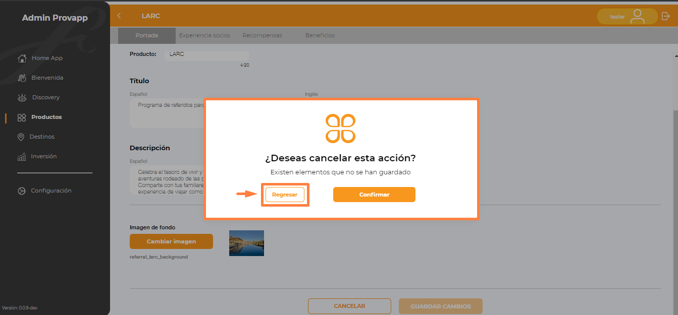Click the Bienvenida clapping hands icon
This screenshot has height=315, width=678.
pos(22,78)
